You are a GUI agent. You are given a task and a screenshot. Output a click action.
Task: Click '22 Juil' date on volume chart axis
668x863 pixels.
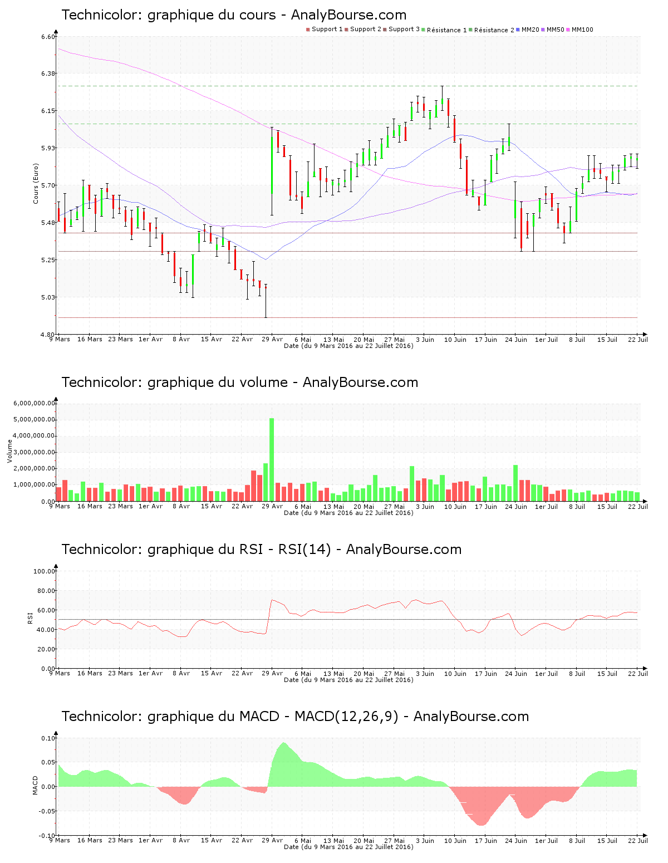(638, 506)
